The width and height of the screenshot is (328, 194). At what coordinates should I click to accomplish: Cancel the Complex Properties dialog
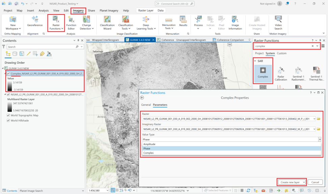(x=315, y=182)
